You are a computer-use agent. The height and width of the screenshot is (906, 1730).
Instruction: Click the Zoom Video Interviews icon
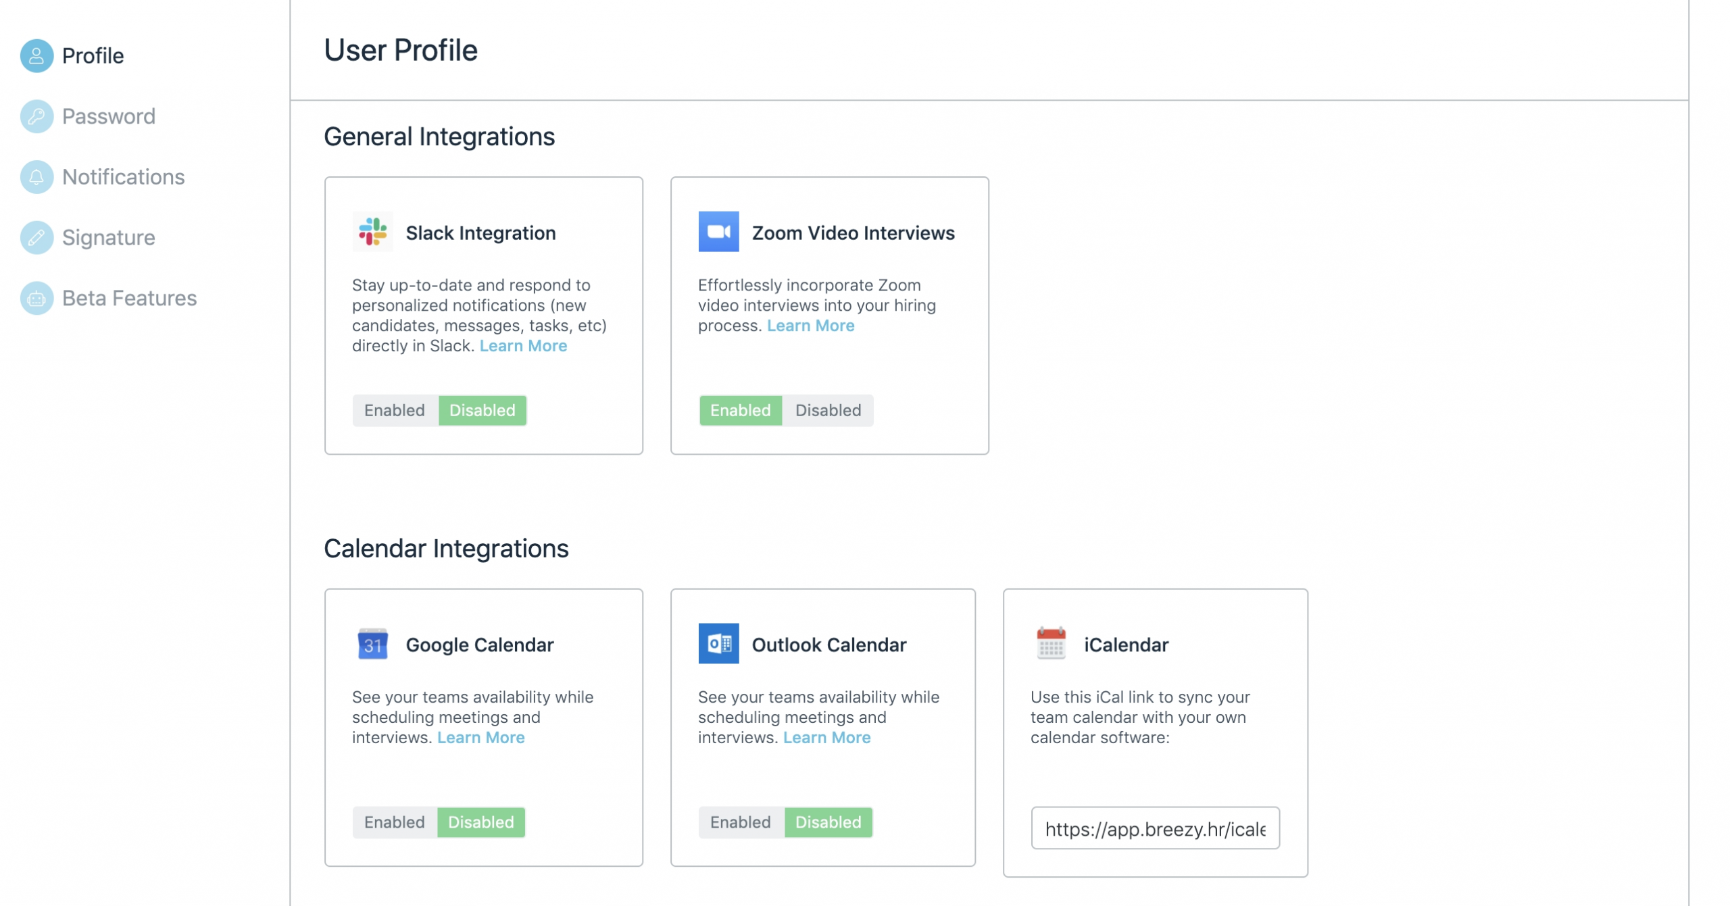pos(718,232)
